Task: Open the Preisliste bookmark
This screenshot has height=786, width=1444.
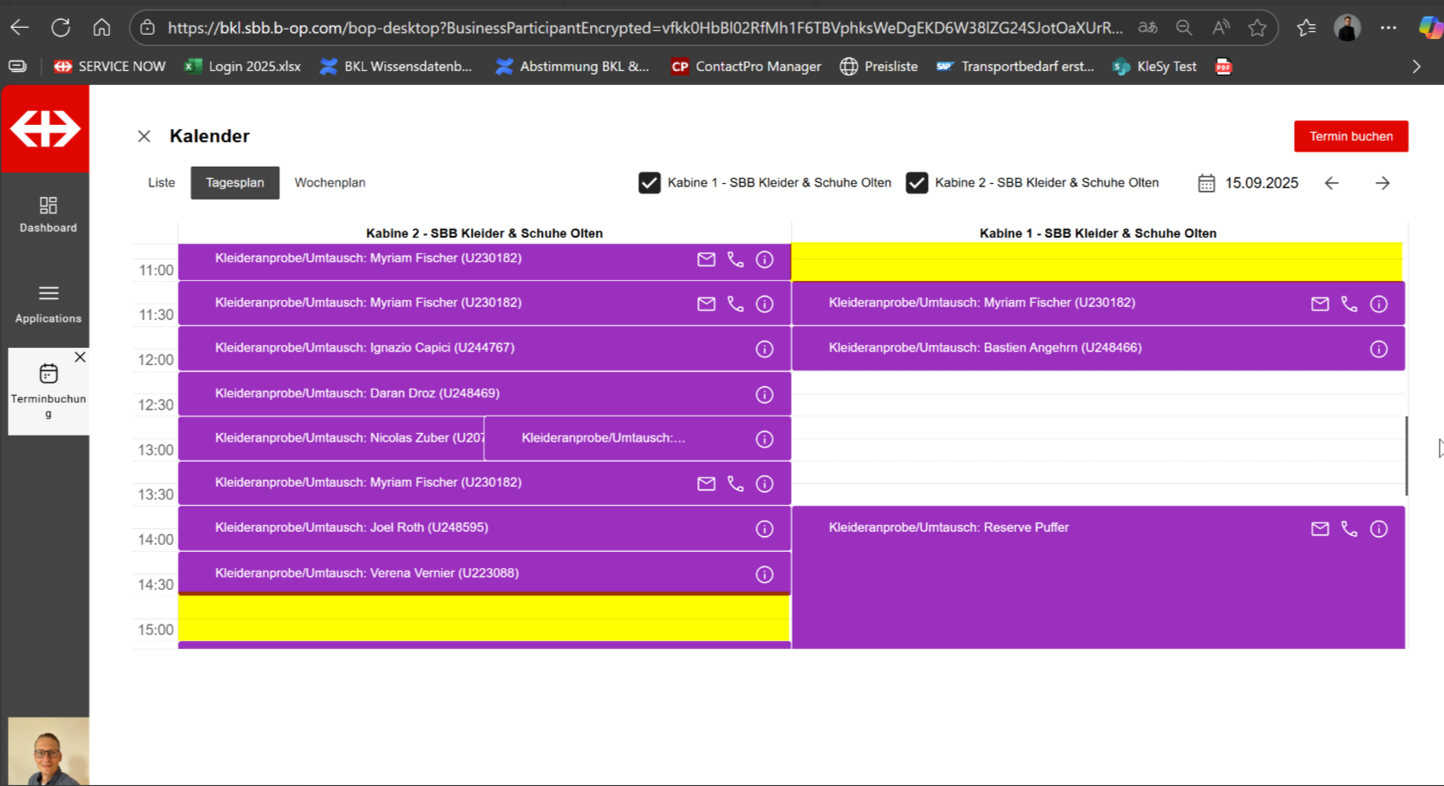Action: tap(879, 67)
